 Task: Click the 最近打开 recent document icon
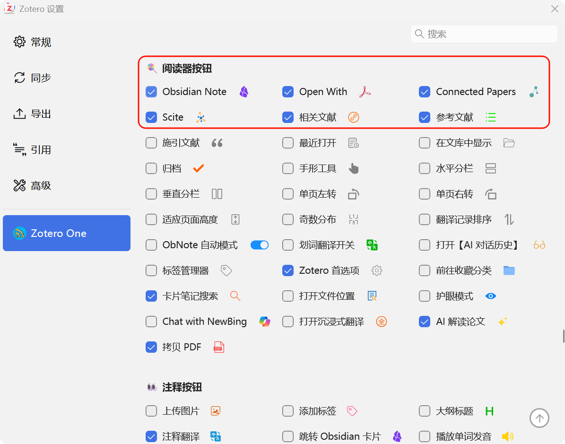point(354,143)
